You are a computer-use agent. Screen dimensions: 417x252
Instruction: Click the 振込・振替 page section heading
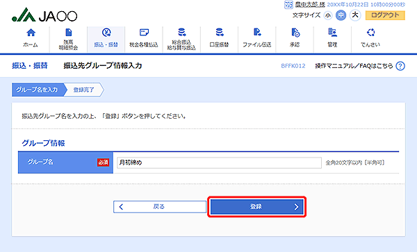click(x=30, y=65)
